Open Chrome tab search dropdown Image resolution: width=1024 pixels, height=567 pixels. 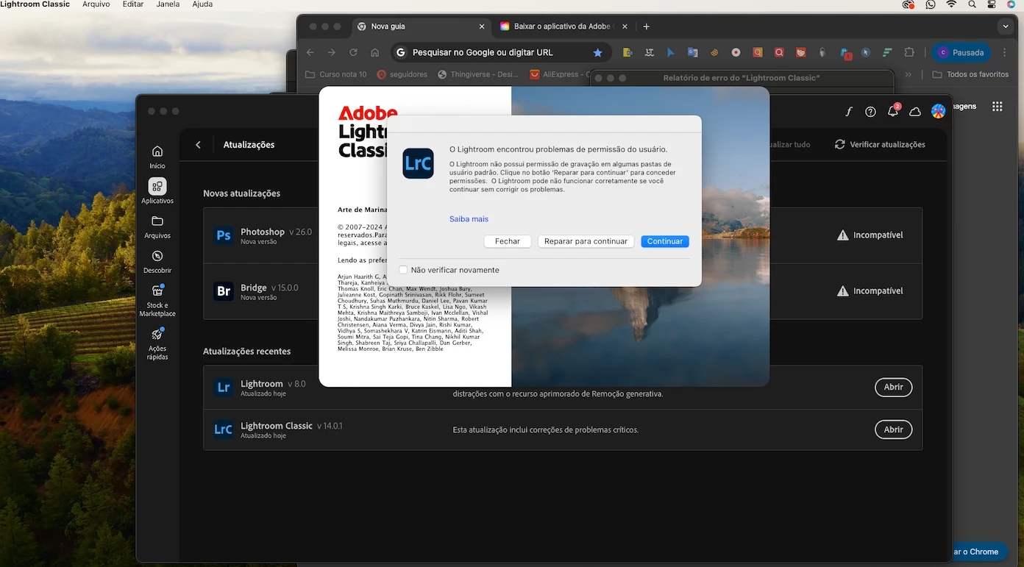pyautogui.click(x=1006, y=26)
